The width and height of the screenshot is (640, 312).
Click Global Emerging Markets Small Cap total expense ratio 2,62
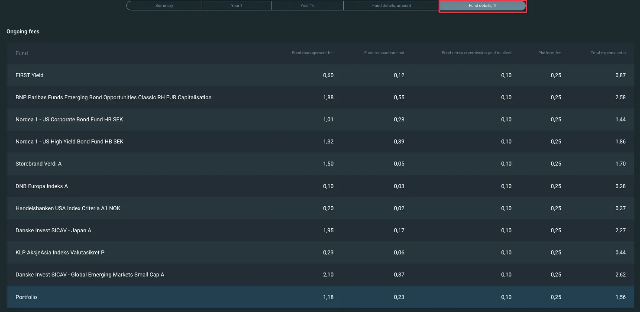click(x=621, y=275)
